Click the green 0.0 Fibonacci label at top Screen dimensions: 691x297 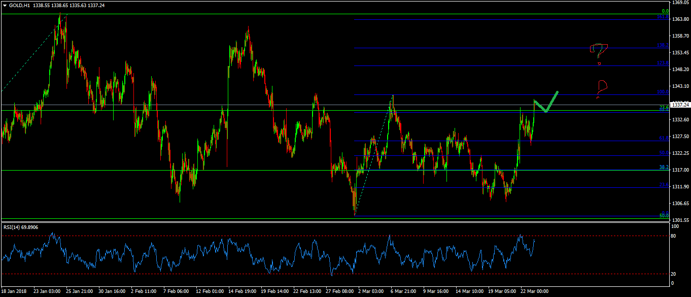coord(665,11)
